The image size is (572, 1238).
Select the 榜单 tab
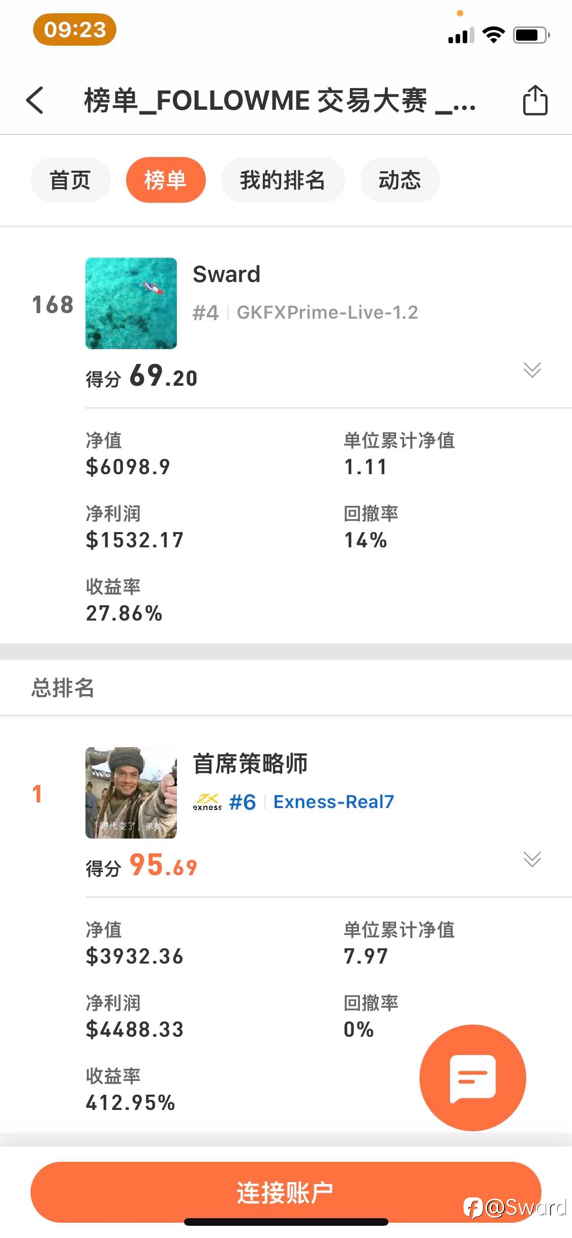point(166,180)
